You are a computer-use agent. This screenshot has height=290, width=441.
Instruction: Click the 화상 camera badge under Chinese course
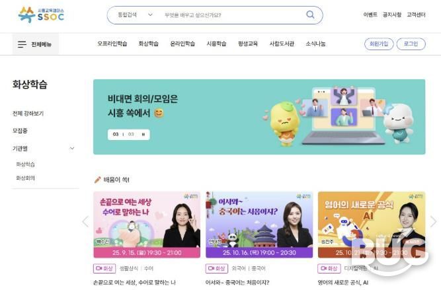(217, 268)
